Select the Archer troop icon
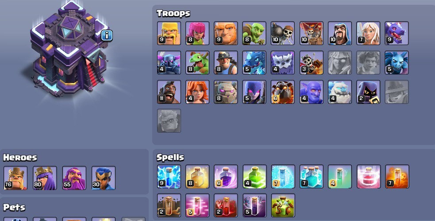The width and height of the screenshot is (435, 221). point(197,33)
